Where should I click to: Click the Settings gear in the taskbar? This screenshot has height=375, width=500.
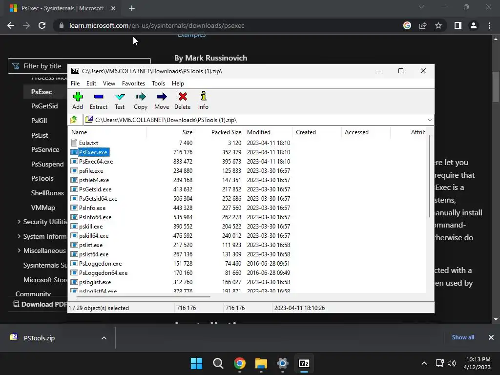283,363
